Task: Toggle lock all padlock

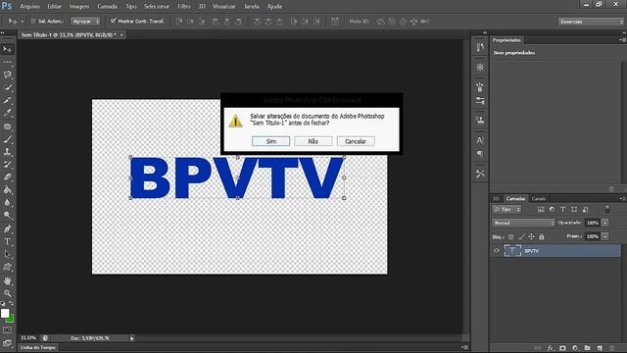Action: pyautogui.click(x=542, y=237)
